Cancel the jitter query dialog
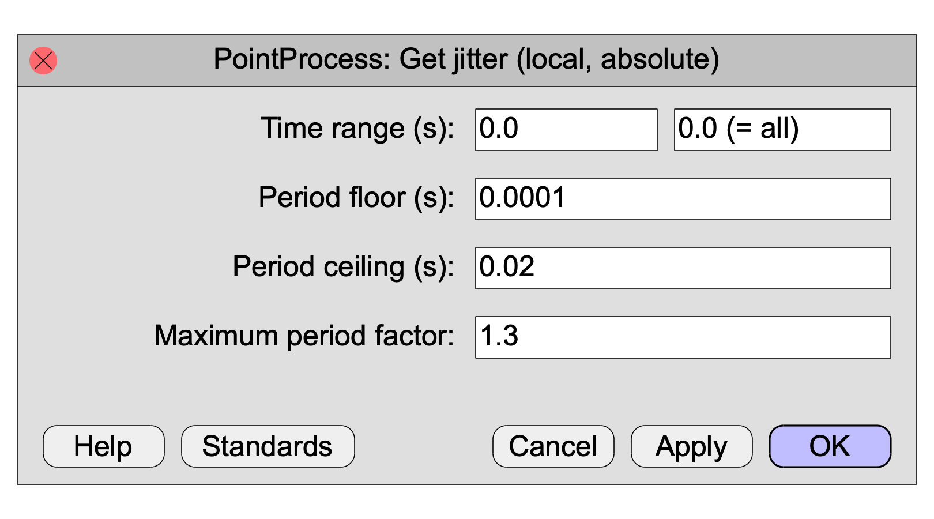 click(x=553, y=446)
